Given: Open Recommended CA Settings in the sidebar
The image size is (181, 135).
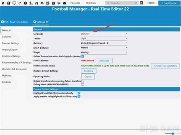Looking at the screenshot, I should coord(17,62).
